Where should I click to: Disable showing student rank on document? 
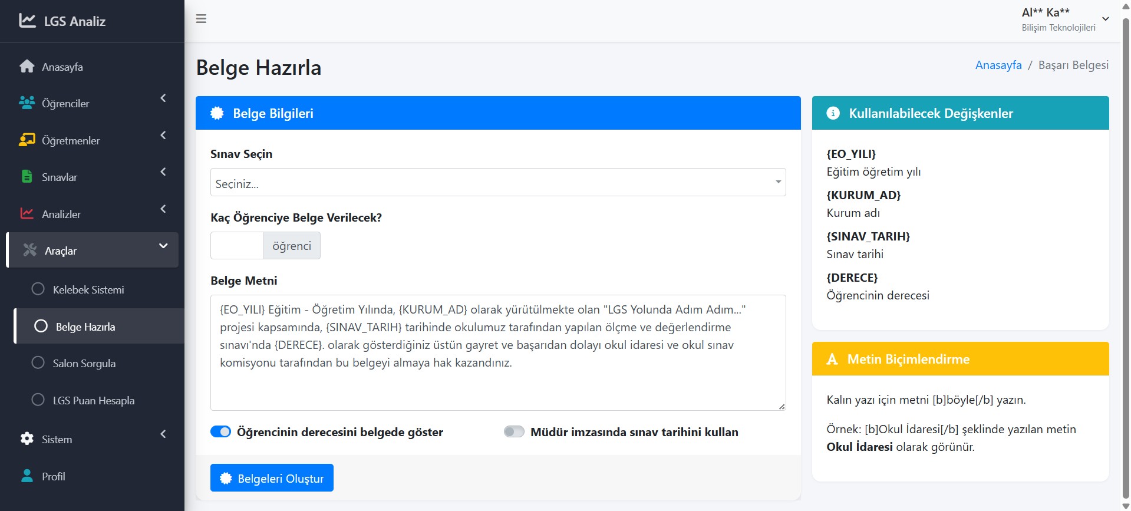[x=221, y=432]
